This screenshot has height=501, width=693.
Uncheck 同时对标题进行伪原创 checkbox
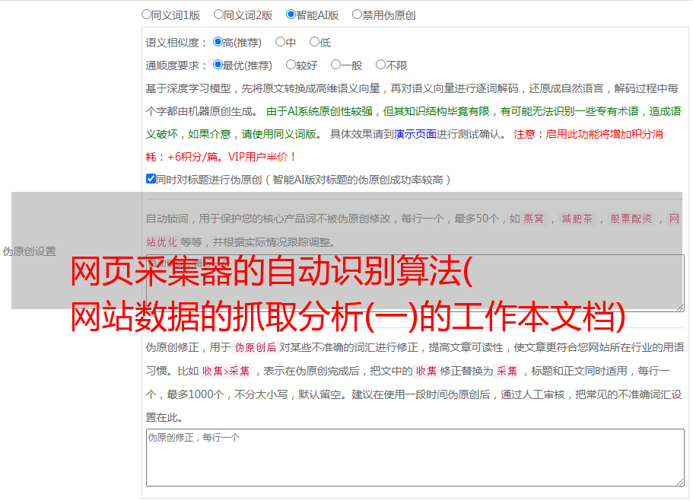point(151,179)
